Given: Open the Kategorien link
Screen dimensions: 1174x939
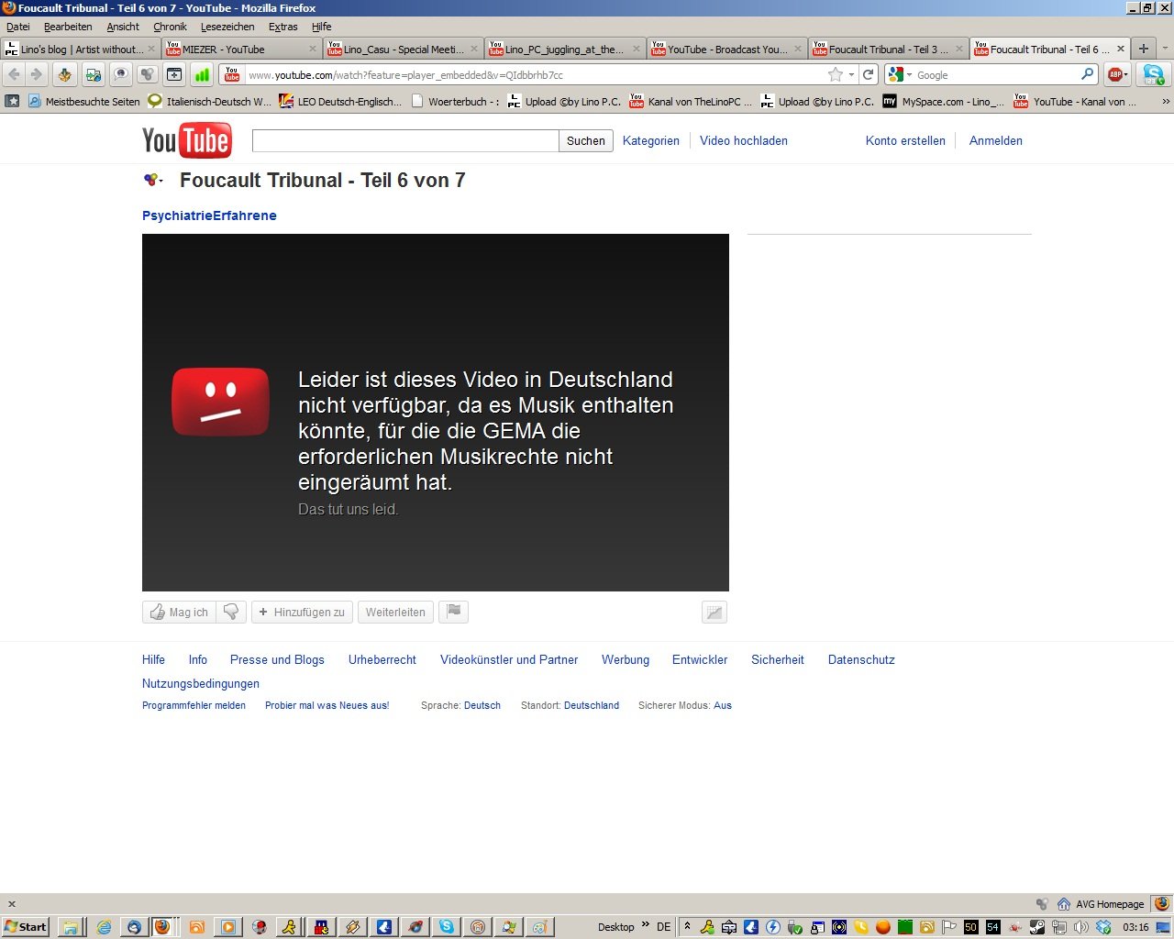Looking at the screenshot, I should 651,140.
